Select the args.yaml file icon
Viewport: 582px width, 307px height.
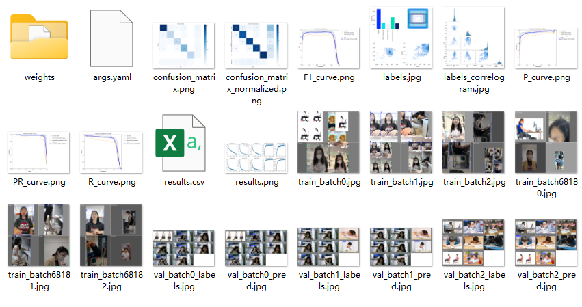(111, 38)
